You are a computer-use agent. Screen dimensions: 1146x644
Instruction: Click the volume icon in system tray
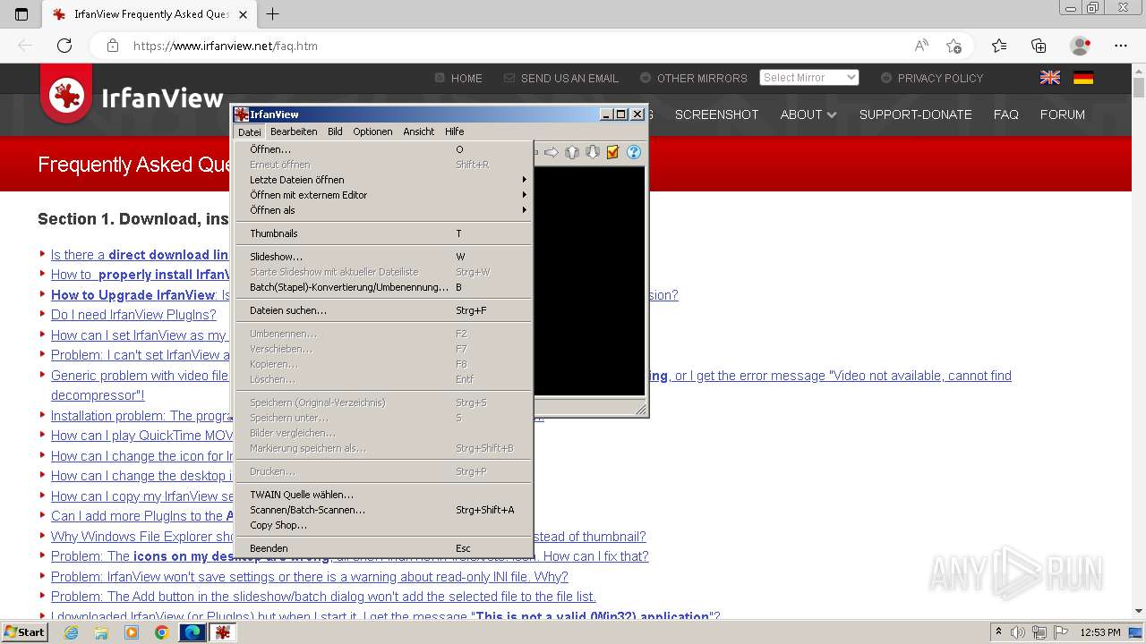coord(1017,632)
